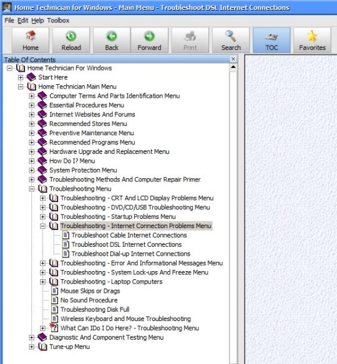Image resolution: width=337 pixels, height=364 pixels.
Task: Select Troubleshooting - Laptop Computers
Action: point(111,282)
